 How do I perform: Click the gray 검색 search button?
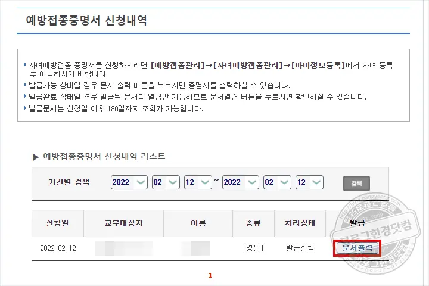click(356, 184)
